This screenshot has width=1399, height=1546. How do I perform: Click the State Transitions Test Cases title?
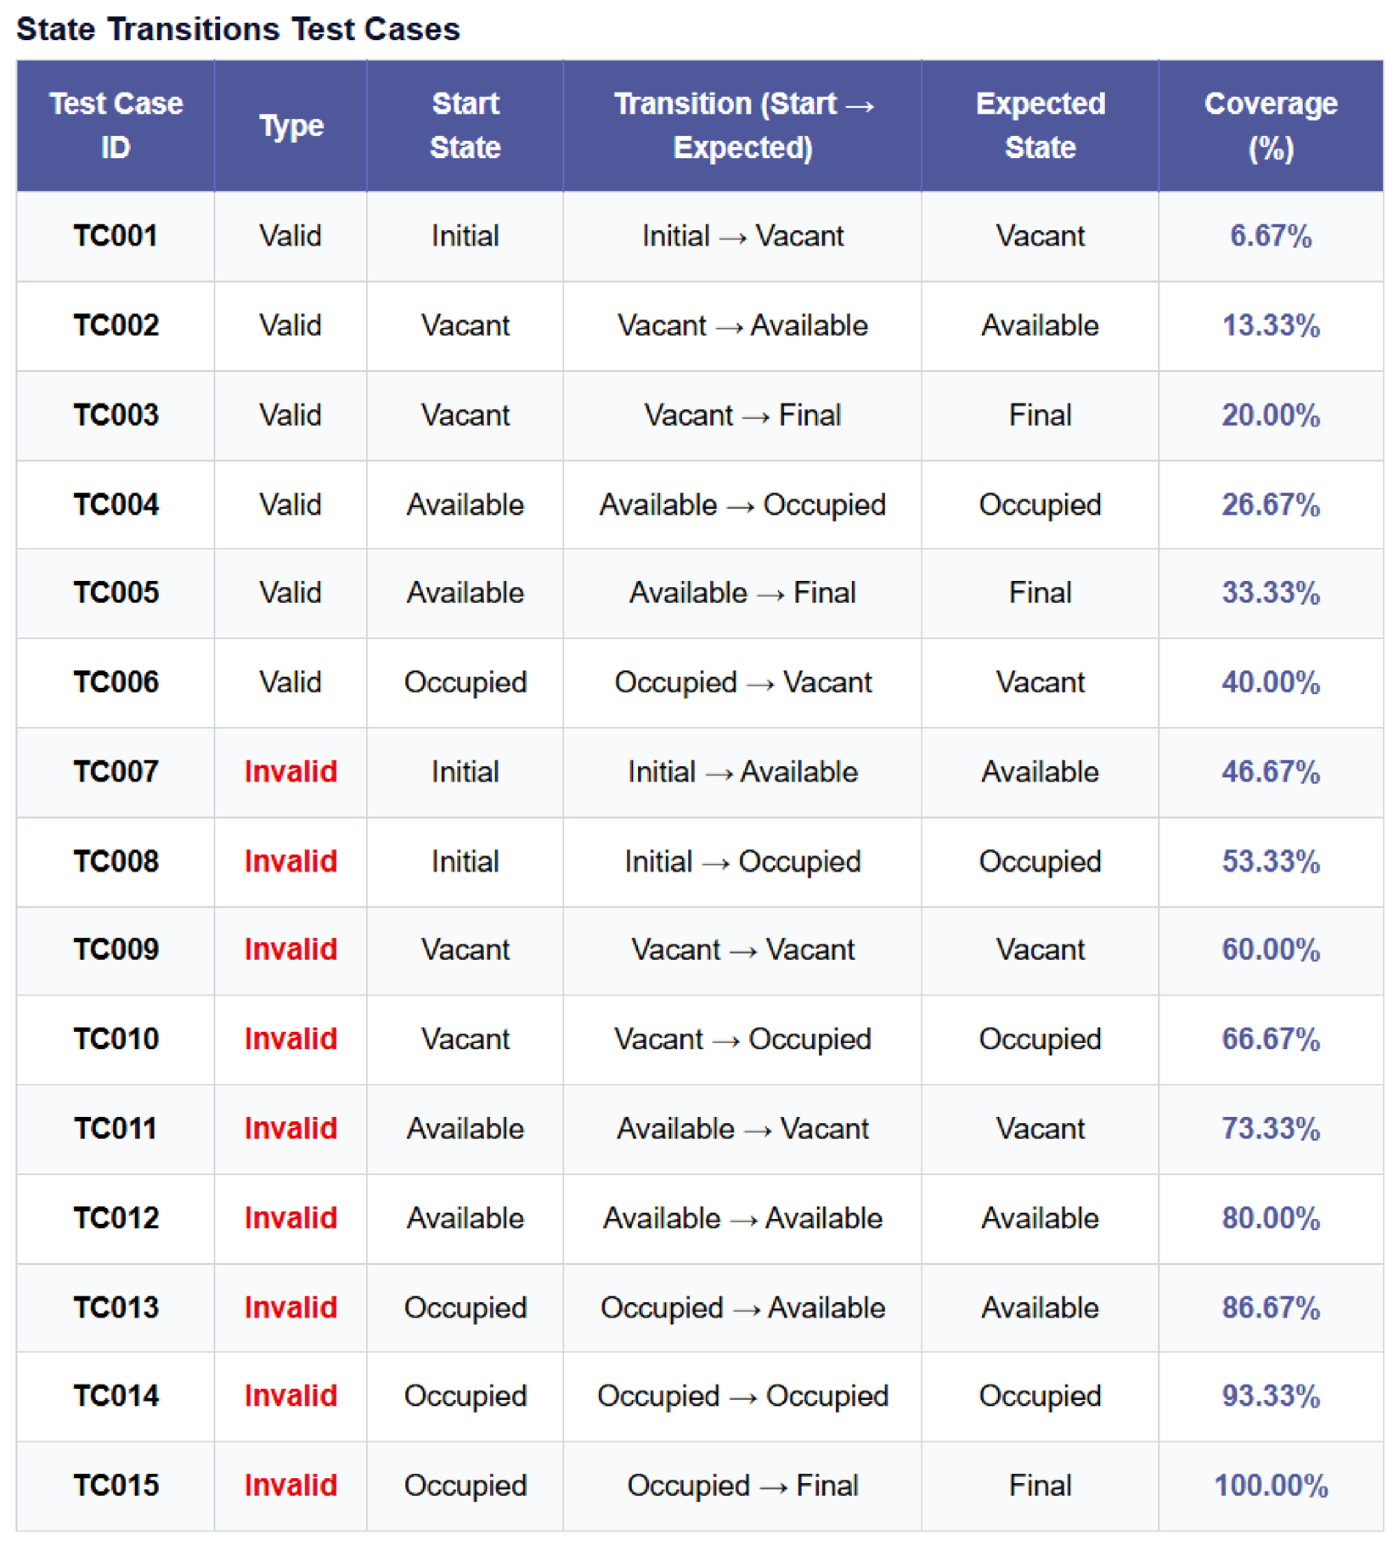click(238, 29)
